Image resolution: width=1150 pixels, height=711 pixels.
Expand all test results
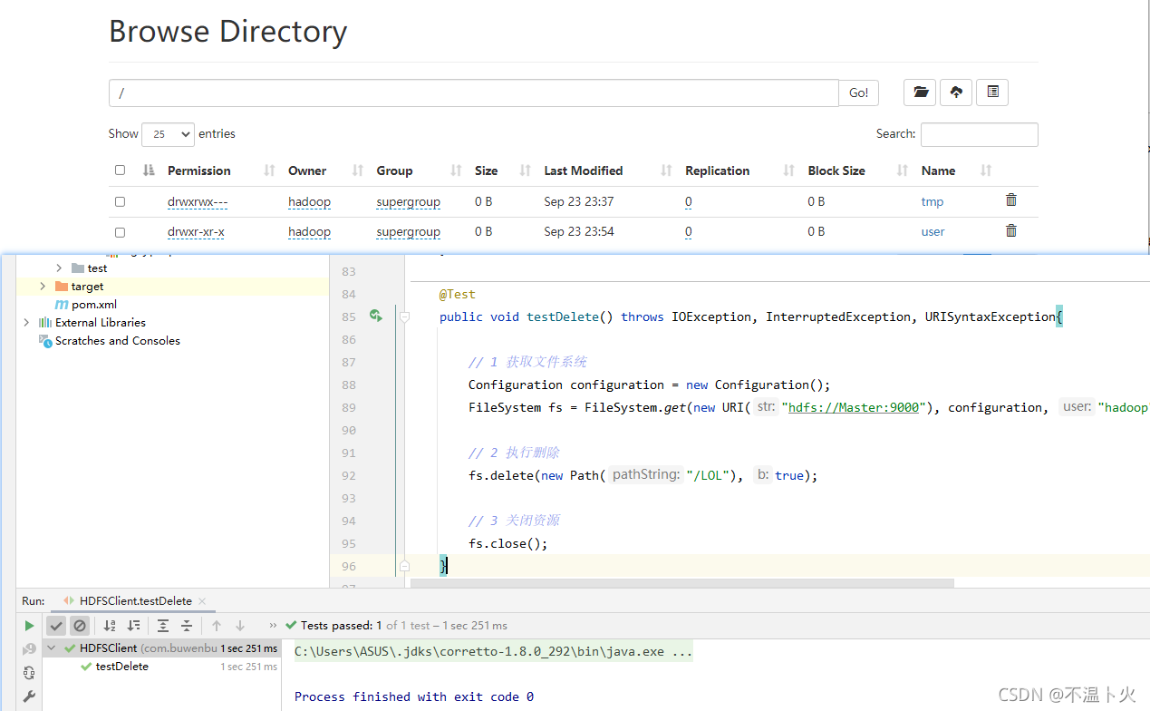[x=163, y=626]
